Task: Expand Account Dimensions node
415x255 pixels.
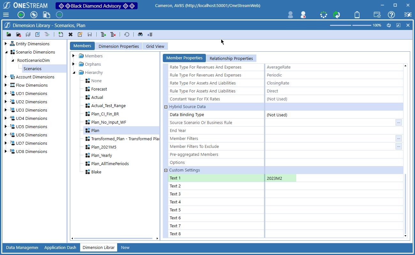Action: 6,77
